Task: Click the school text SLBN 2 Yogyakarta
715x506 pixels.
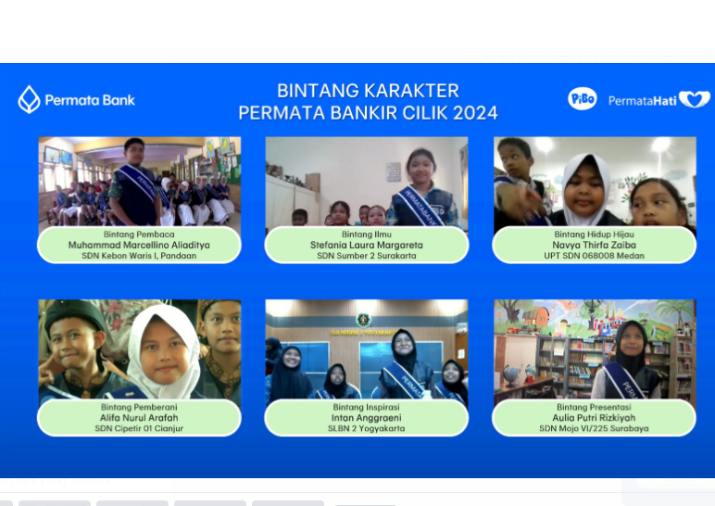Action: click(367, 428)
